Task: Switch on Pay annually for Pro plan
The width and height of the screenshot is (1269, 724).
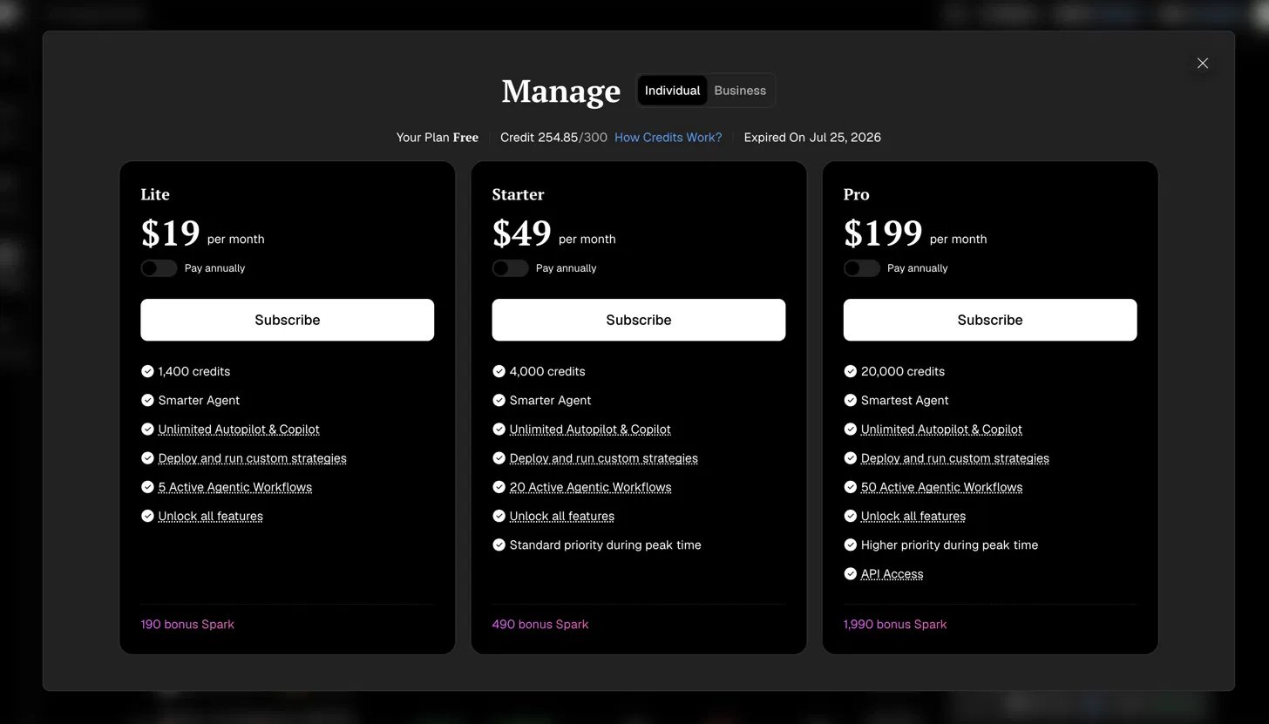Action: tap(861, 268)
